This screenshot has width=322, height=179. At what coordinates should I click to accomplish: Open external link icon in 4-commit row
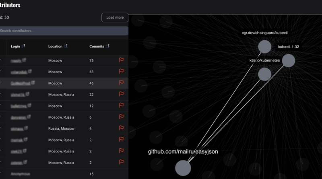coord(26,128)
